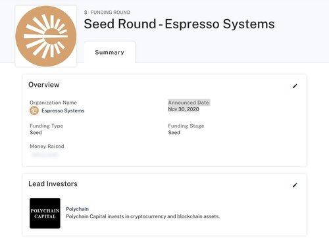Viewport: 329px width, 238px height.
Task: Click the Seed Round - Espresso Systems title
Action: click(179, 24)
